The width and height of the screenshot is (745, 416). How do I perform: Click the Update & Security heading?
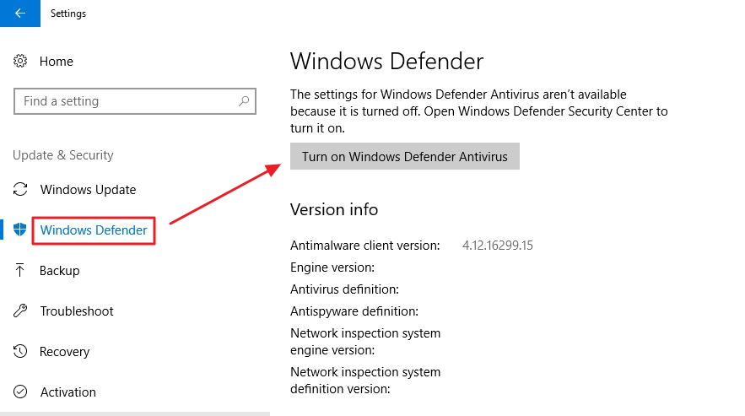coord(63,155)
